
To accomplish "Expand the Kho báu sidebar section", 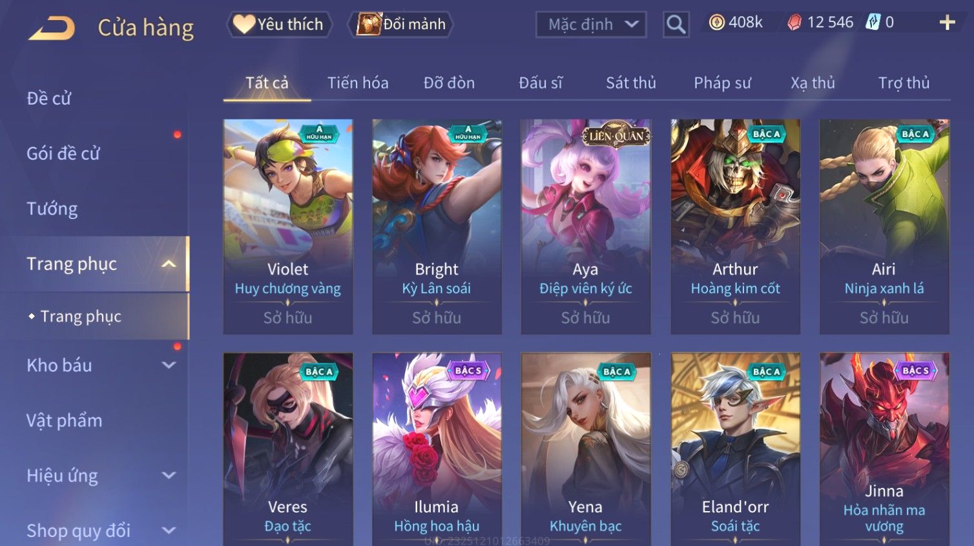I will (169, 365).
